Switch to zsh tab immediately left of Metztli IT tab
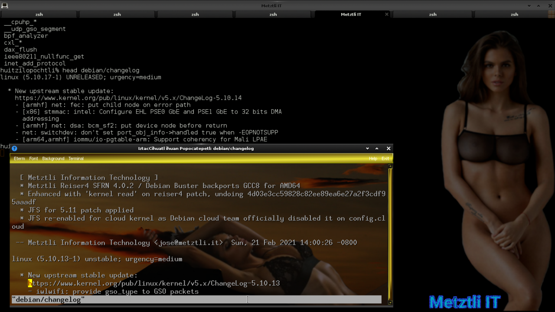The image size is (555, 312). (x=273, y=14)
